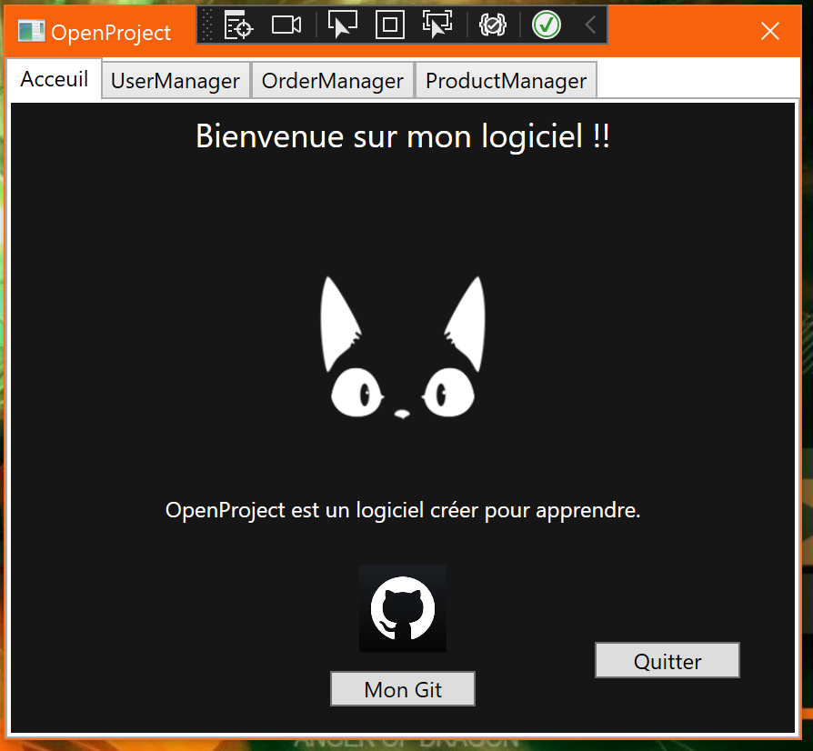Return to the Acceuil tab

coord(54,79)
